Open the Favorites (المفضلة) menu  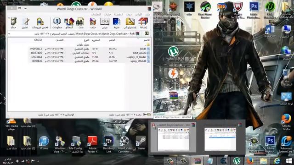(119, 14)
